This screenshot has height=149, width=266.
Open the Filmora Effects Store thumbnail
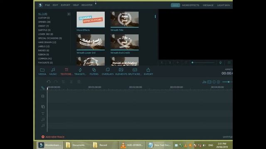(x=91, y=19)
